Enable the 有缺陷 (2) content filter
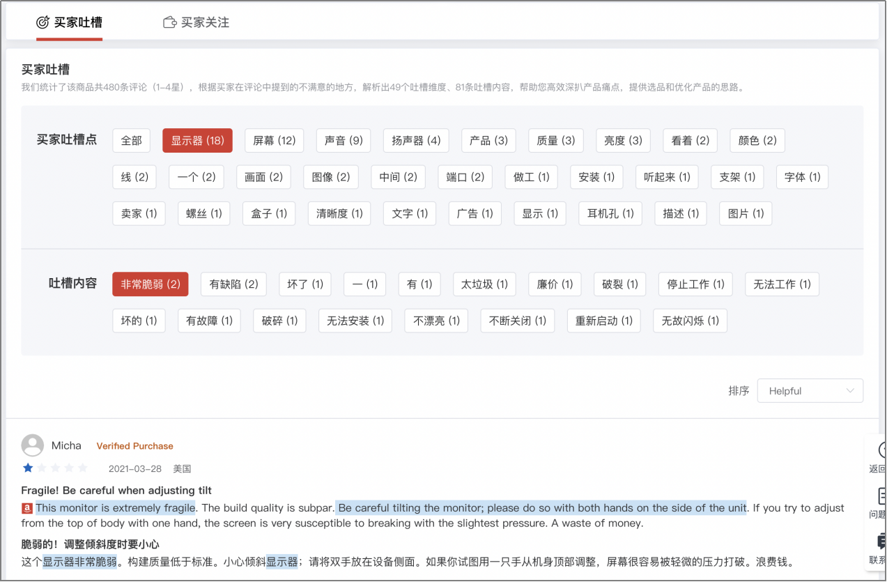Image resolution: width=887 pixels, height=582 pixels. click(x=233, y=284)
